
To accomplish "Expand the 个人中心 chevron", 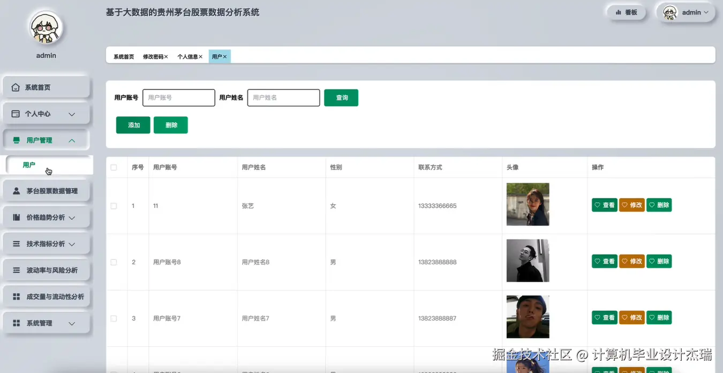I will click(x=72, y=114).
